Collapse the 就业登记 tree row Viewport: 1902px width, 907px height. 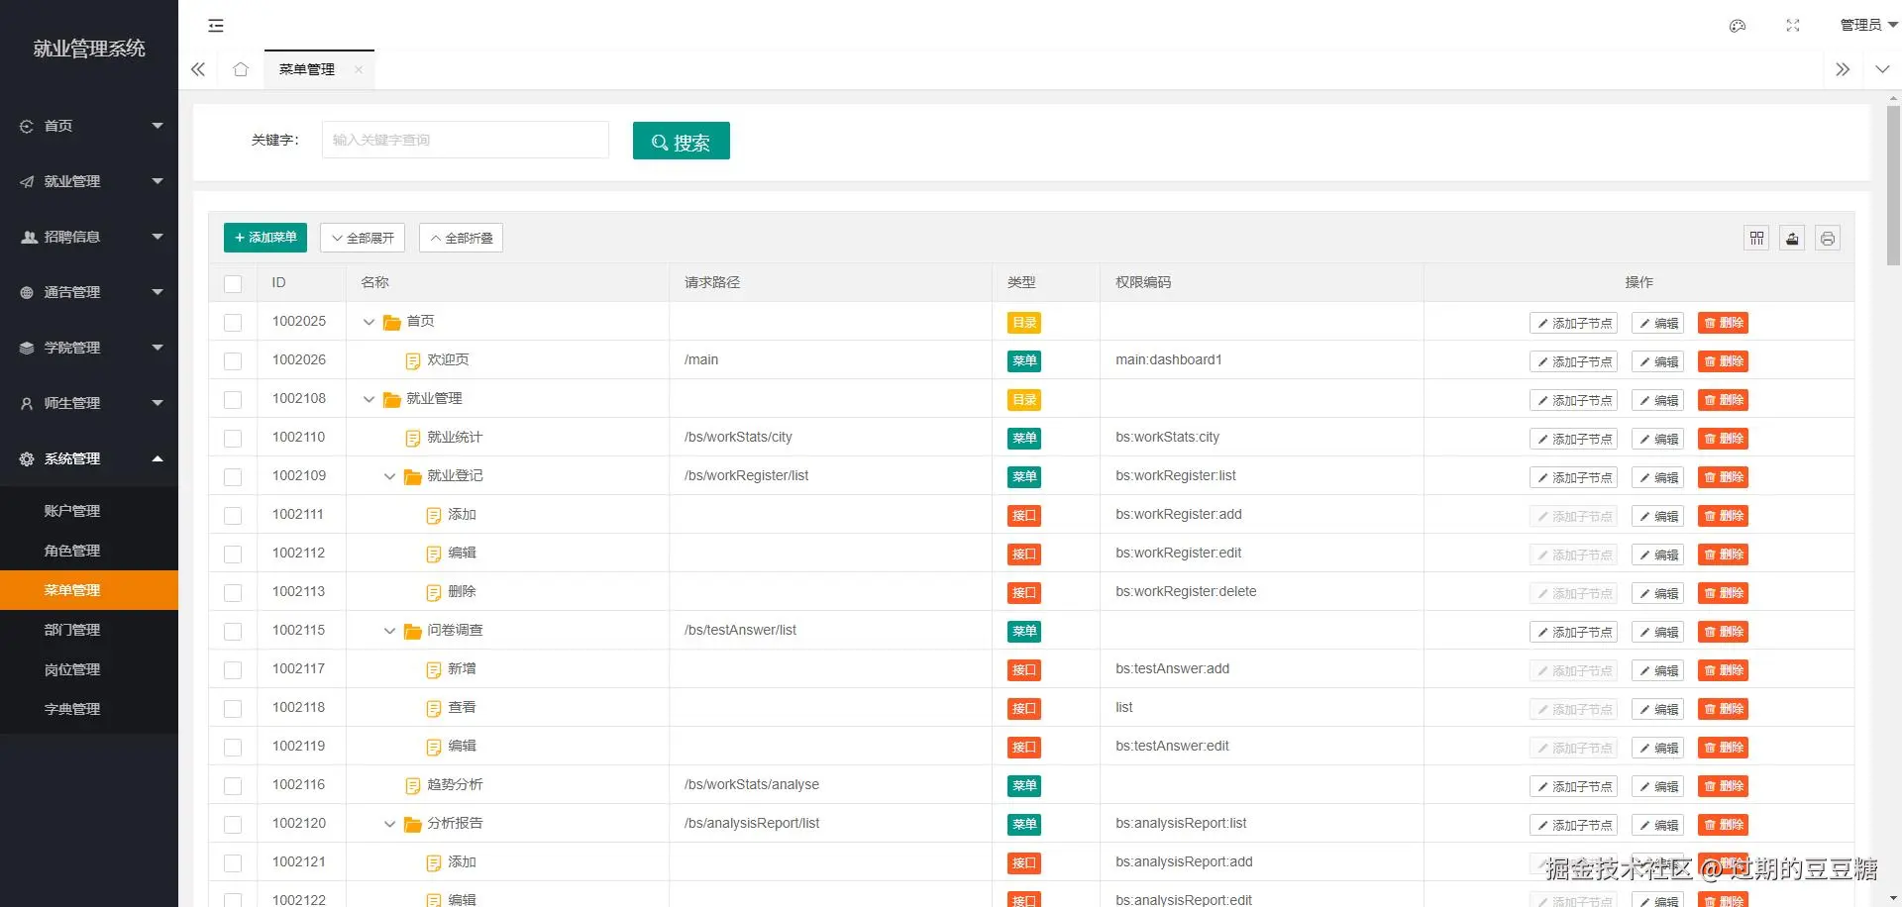point(389,476)
